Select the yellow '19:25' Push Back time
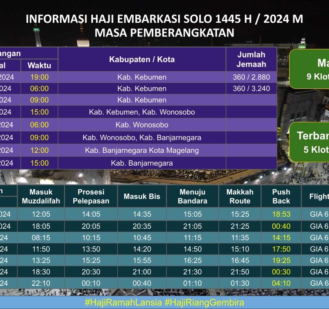This screenshot has width=329, height=309. coord(281,260)
